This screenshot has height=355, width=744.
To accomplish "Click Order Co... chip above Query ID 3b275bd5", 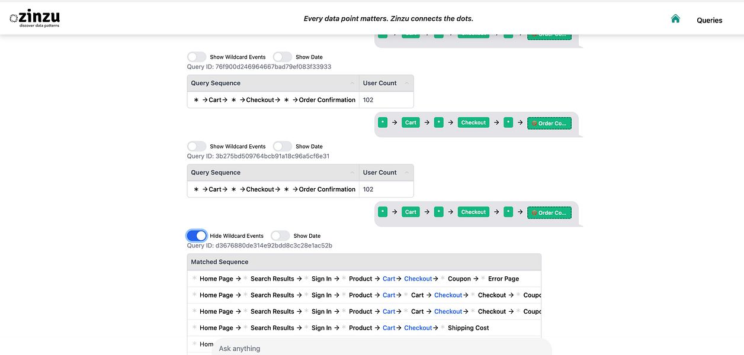I will coord(549,123).
